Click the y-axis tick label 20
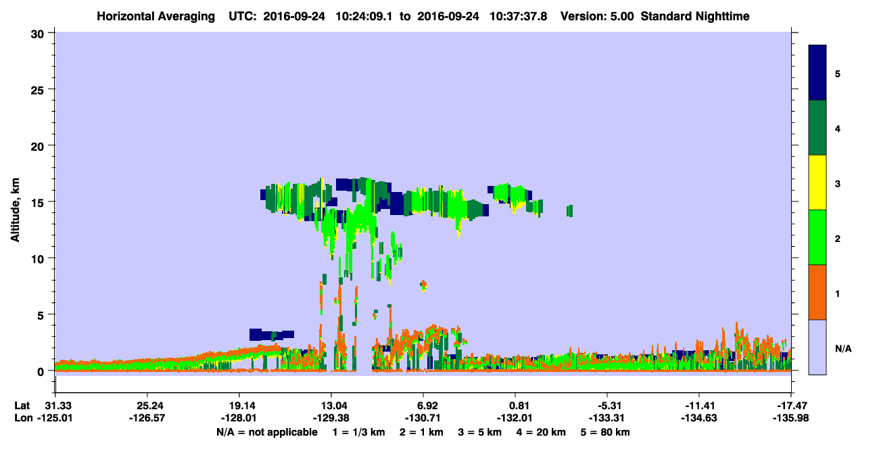Screen dimensions: 879x451 (39, 145)
